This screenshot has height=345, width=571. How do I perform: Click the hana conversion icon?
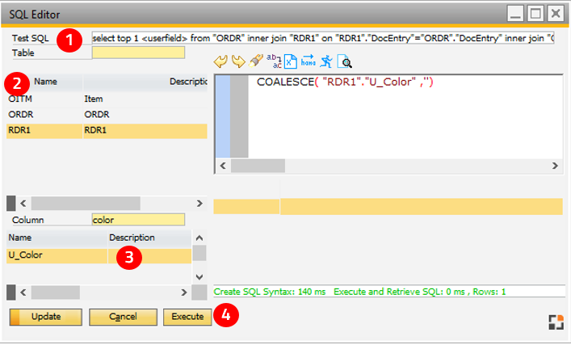[309, 61]
